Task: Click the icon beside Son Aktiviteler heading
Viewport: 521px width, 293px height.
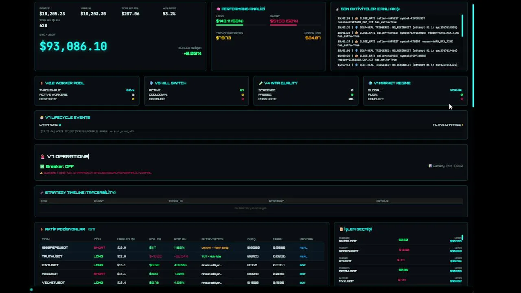Action: [337, 9]
